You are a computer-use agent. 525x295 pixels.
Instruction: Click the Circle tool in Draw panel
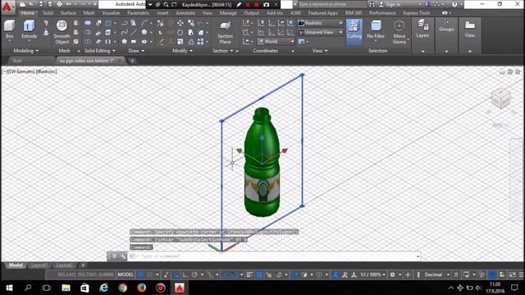click(x=144, y=33)
